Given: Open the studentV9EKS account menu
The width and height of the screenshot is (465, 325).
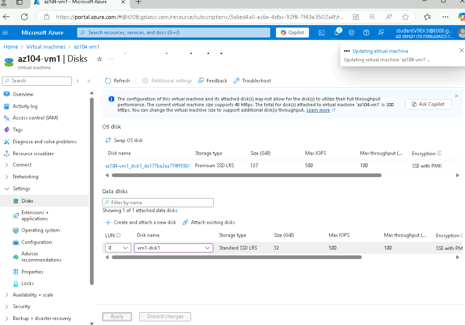Looking at the screenshot, I should click(x=430, y=32).
